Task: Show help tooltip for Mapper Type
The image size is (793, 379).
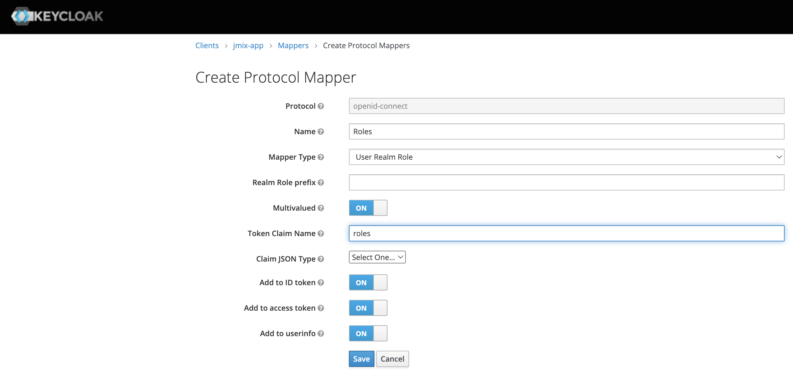Action: tap(321, 157)
